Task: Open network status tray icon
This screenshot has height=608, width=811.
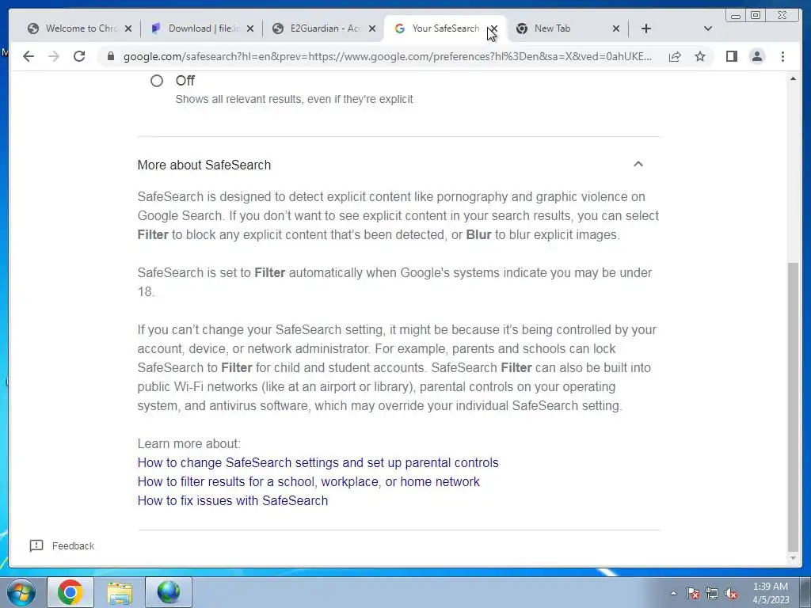Action: [x=712, y=593]
